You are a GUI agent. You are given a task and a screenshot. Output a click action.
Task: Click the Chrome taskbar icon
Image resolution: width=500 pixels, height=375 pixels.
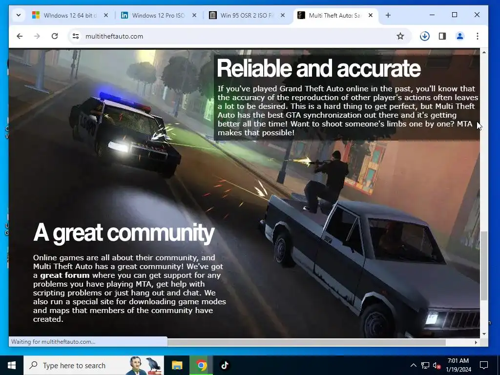(x=201, y=365)
